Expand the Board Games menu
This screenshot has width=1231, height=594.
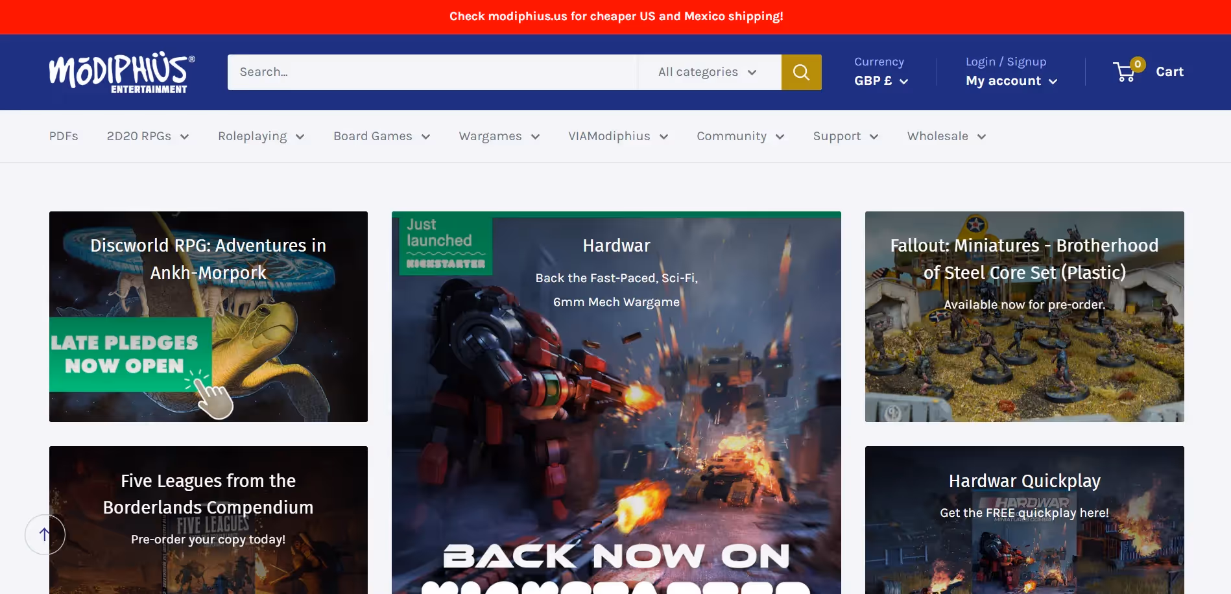coord(382,136)
